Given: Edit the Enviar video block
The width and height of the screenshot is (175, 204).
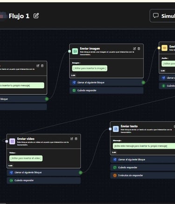Looking at the screenshot, I should [71, 139].
